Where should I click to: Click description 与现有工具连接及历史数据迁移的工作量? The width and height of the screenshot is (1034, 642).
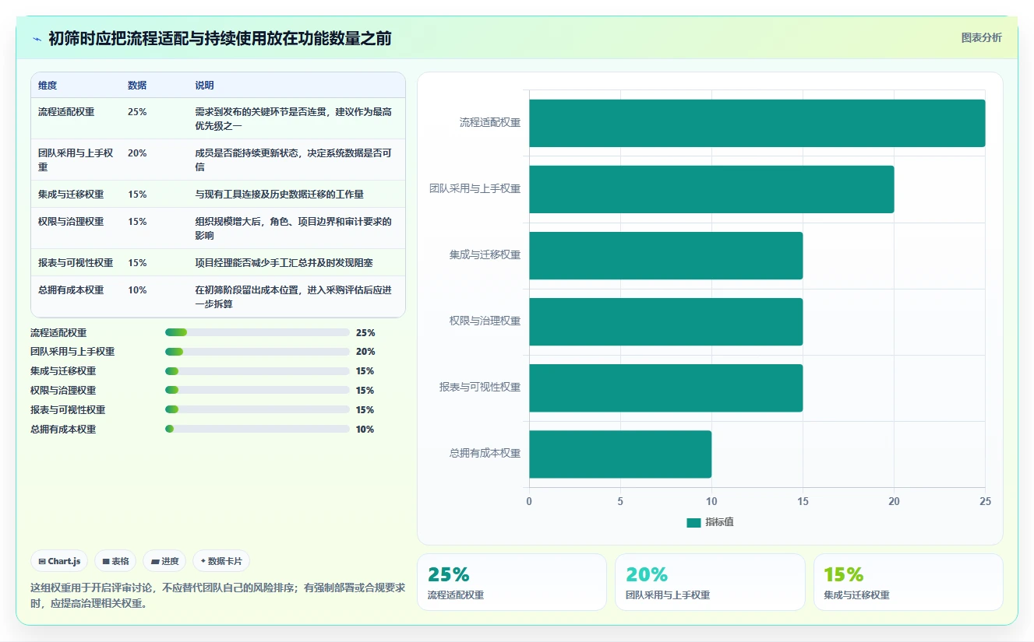280,195
